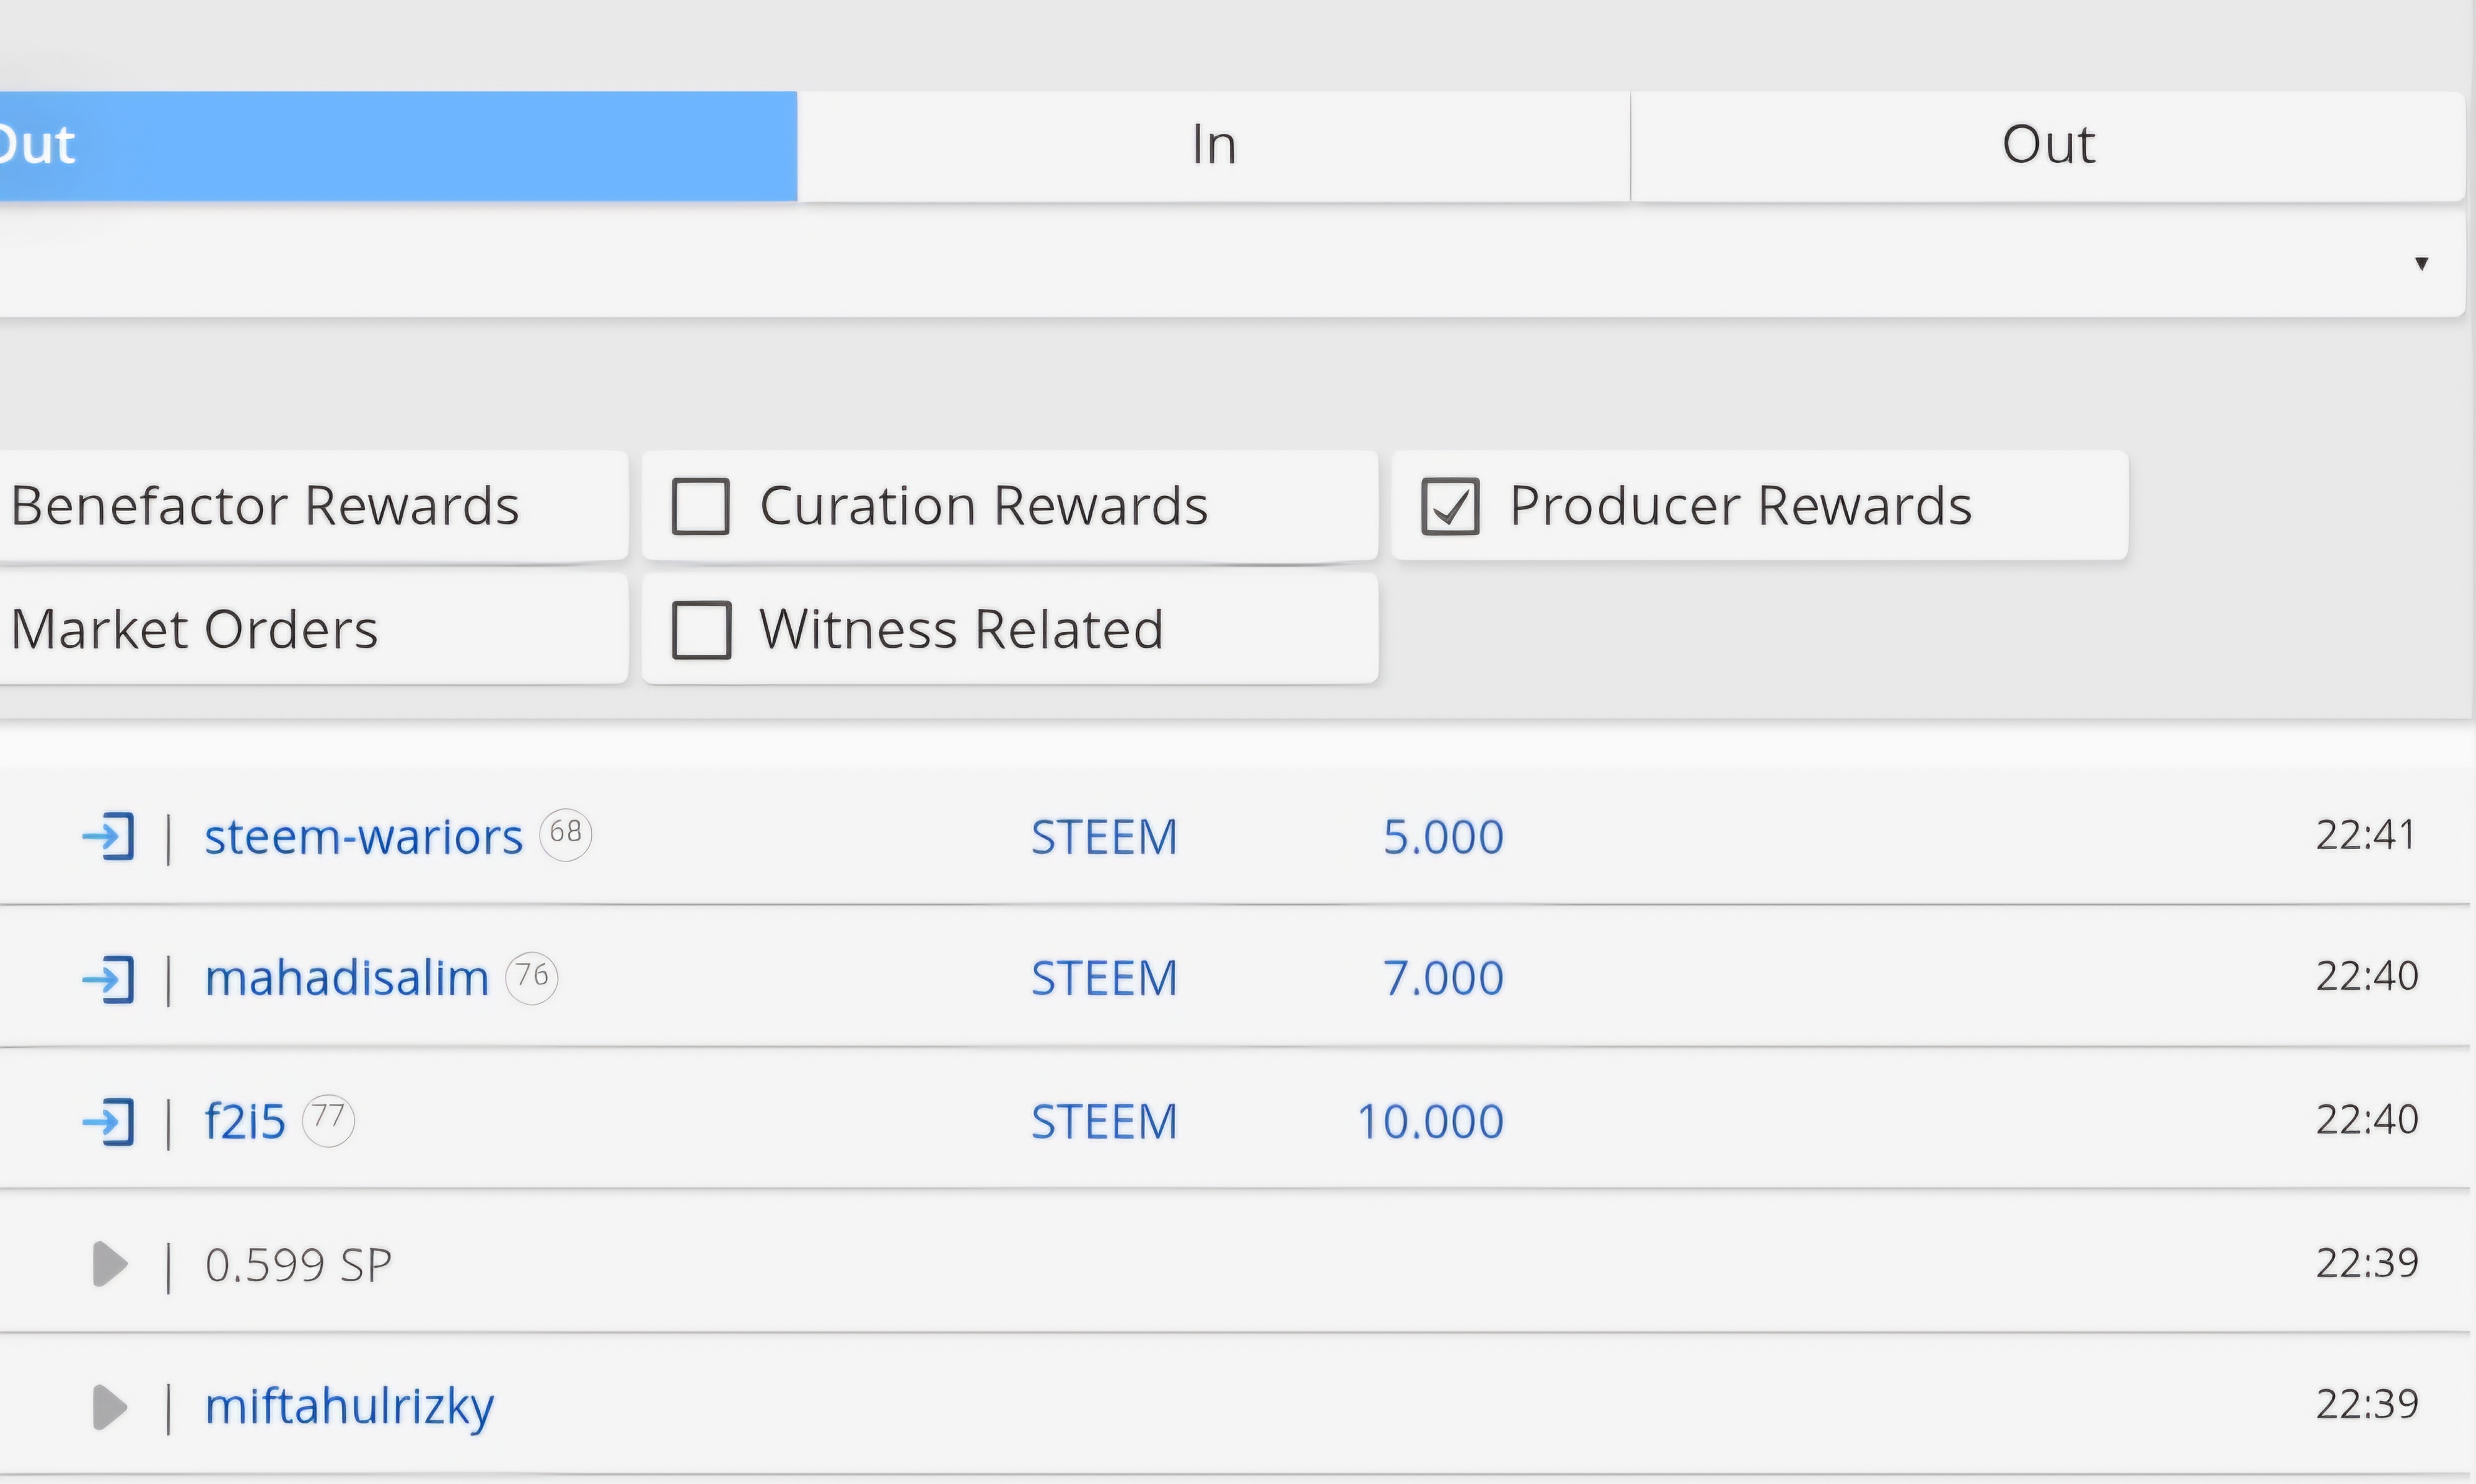This screenshot has height=1484, width=2476.
Task: Select the unhighlighted Out tab
Action: click(2047, 146)
